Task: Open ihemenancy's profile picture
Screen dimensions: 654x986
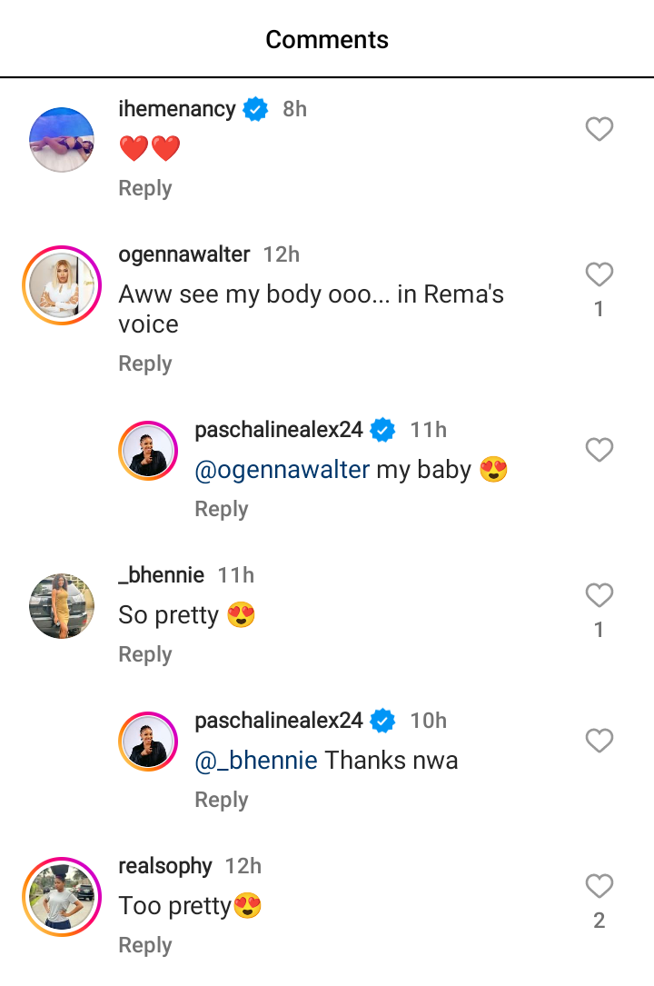Action: tap(62, 140)
